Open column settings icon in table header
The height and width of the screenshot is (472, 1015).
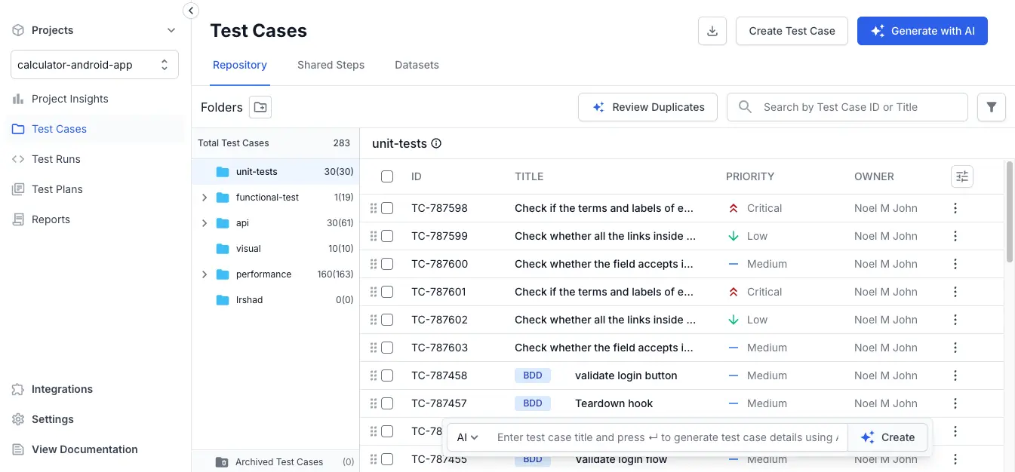tap(961, 176)
